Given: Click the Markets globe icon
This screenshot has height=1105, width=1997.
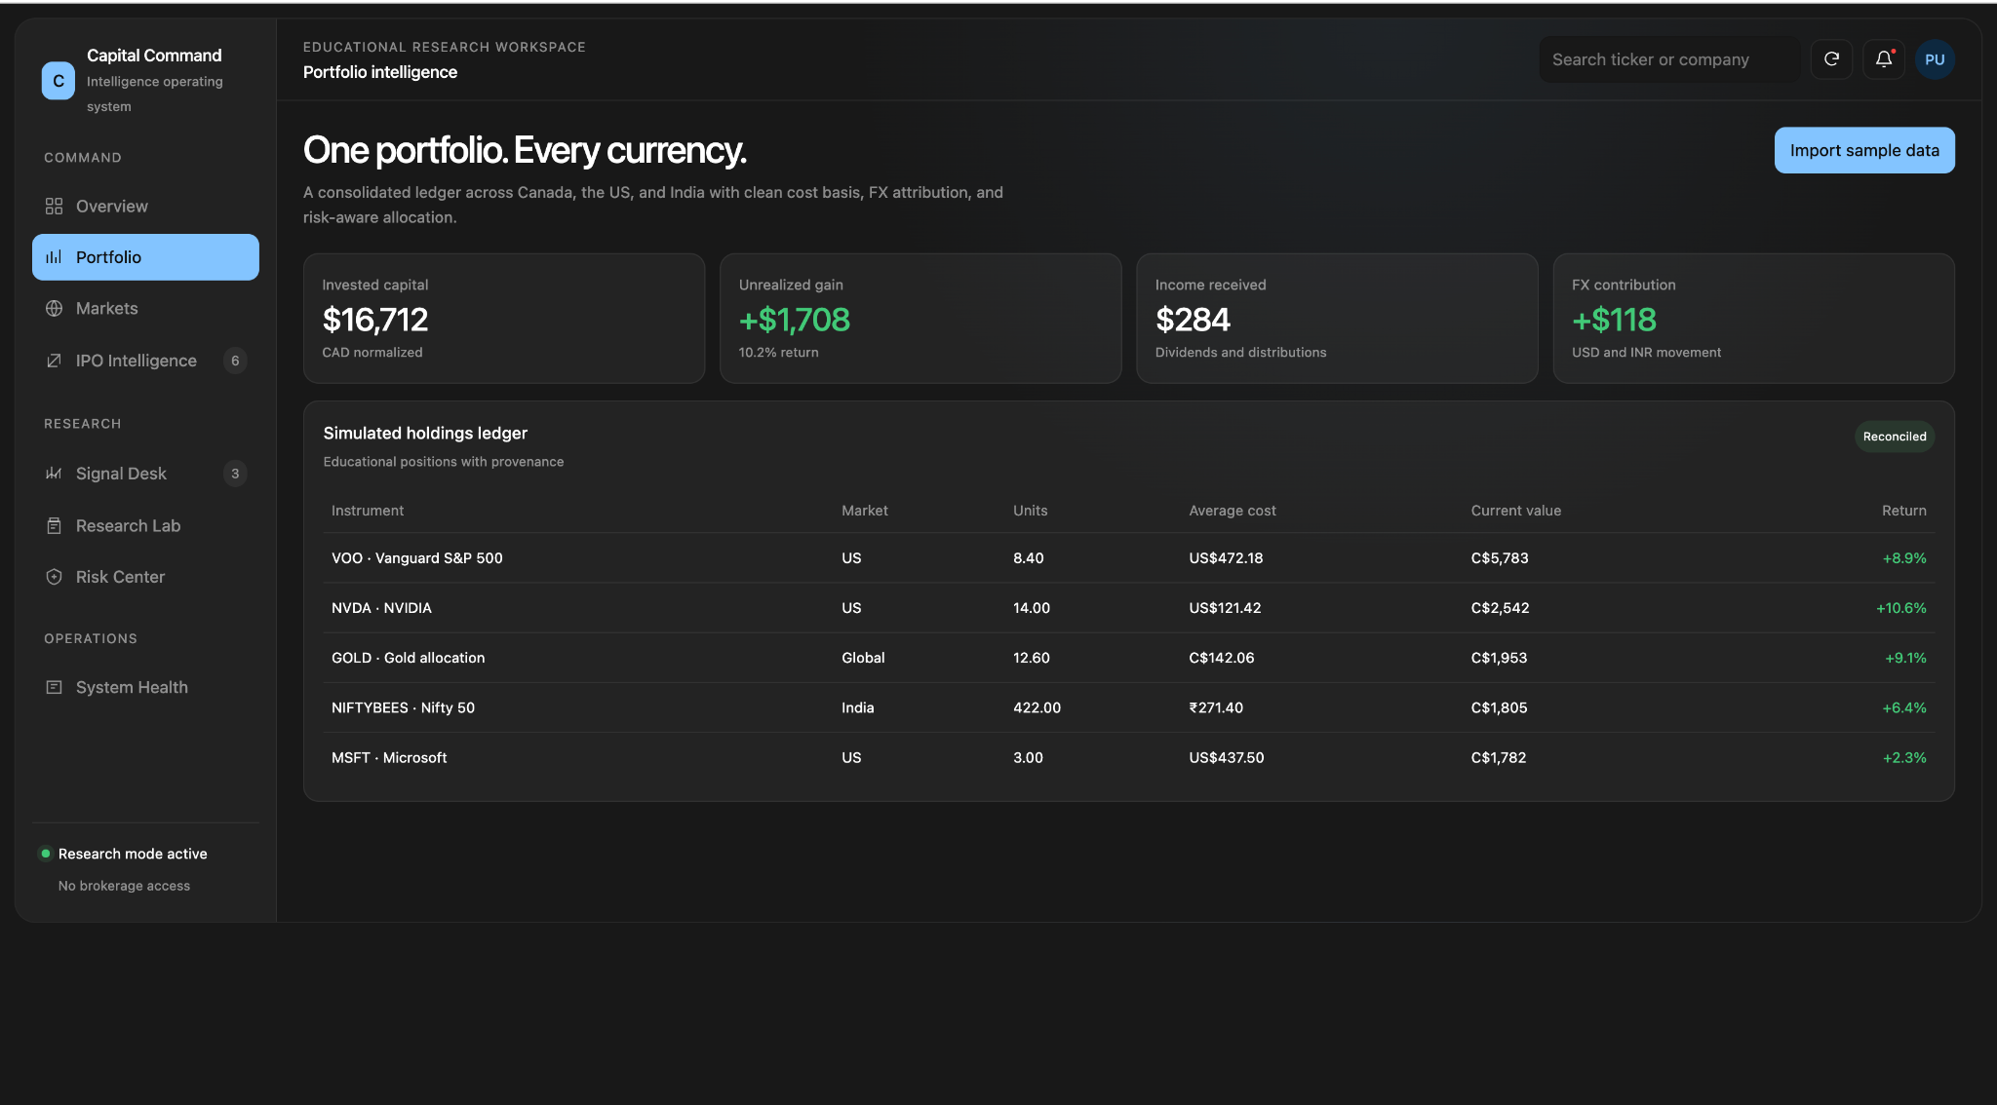Looking at the screenshot, I should coord(54,309).
